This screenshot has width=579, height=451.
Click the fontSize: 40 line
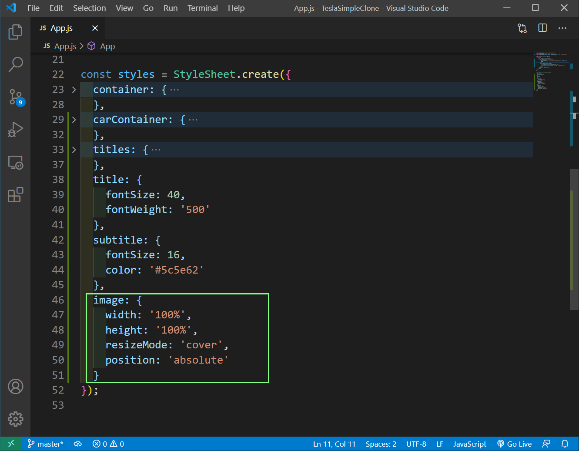[x=145, y=195]
